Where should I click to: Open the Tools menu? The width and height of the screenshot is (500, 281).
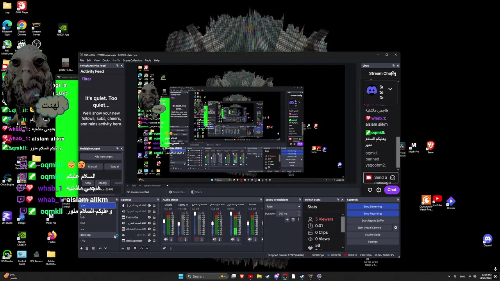pos(148,60)
